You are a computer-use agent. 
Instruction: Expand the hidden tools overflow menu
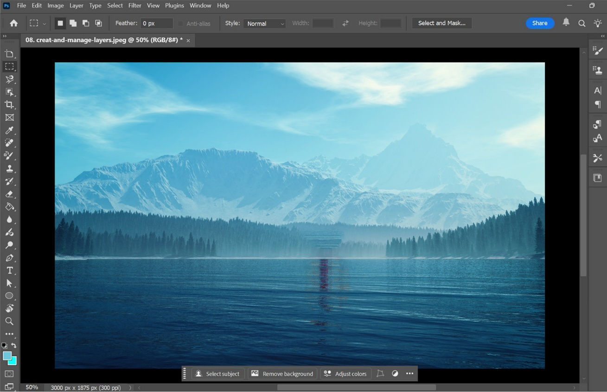9,334
